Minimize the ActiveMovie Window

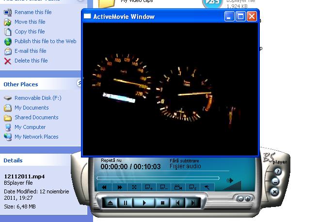[x=229, y=16]
